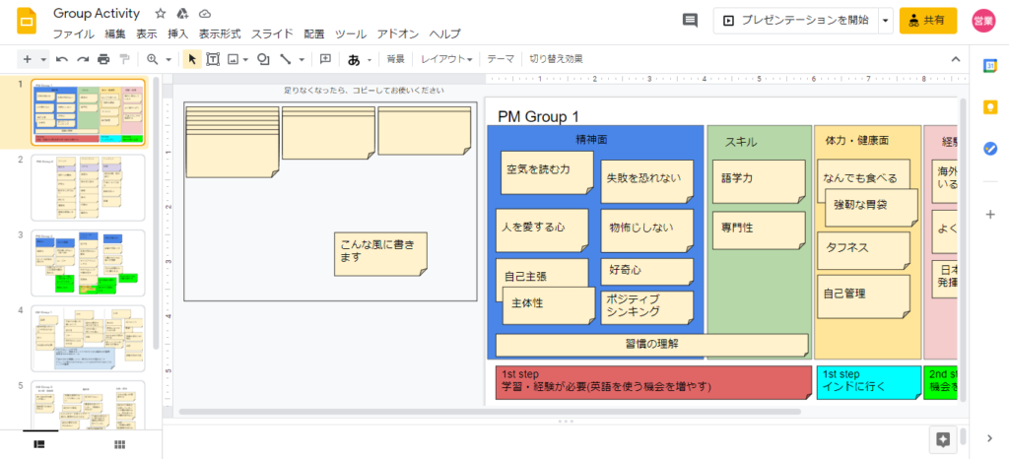This screenshot has width=1009, height=459.
Task: Select slide 4 thumbnail
Action: 88,338
